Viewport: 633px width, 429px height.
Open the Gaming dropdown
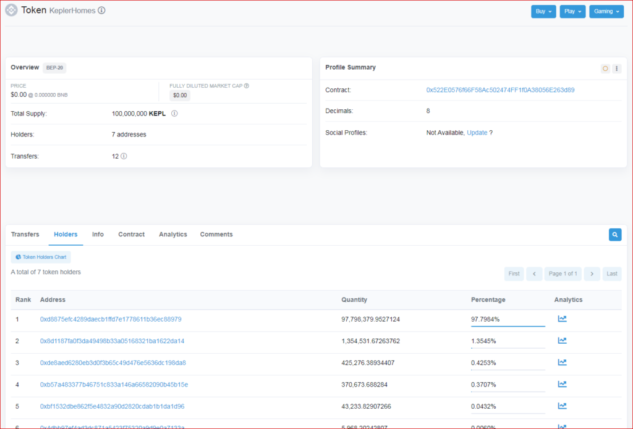[x=606, y=11]
